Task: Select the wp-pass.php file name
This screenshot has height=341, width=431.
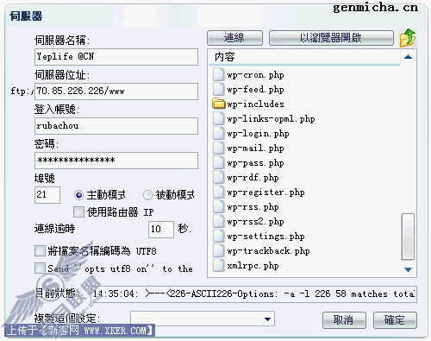Action: point(255,163)
